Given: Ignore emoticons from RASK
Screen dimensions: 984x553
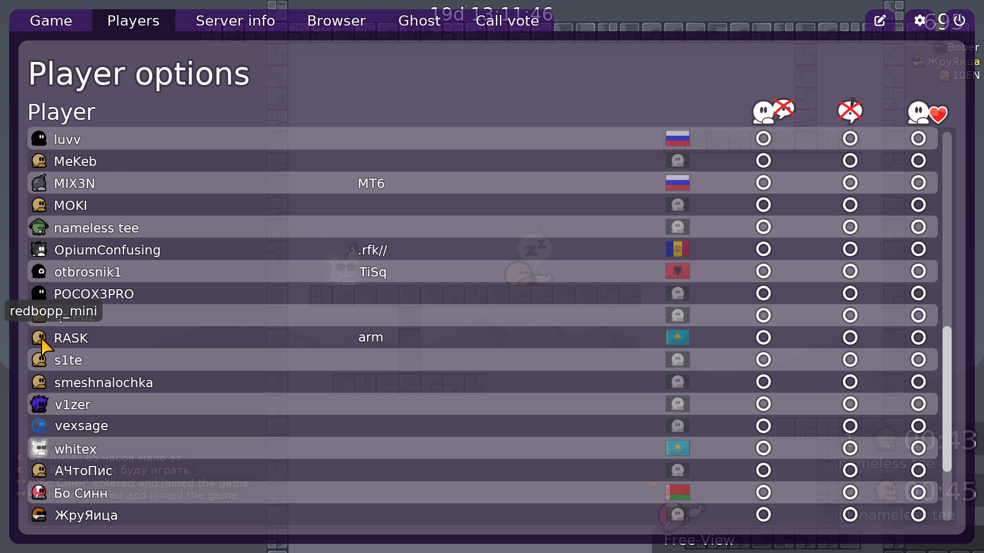Looking at the screenshot, I should (x=850, y=337).
